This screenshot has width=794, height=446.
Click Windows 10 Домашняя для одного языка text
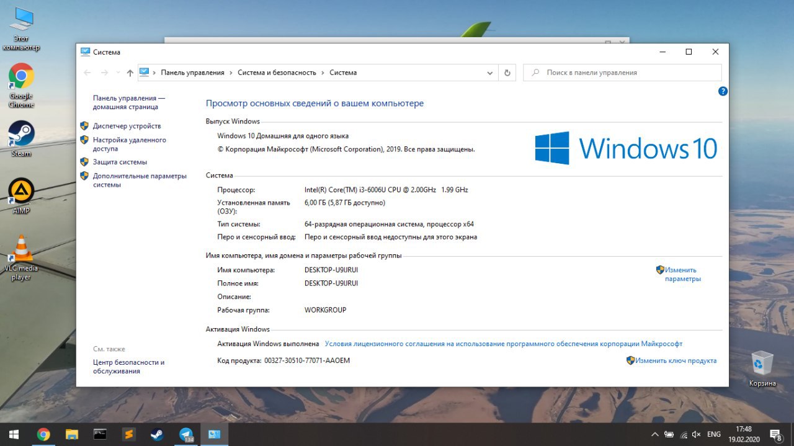click(x=283, y=136)
